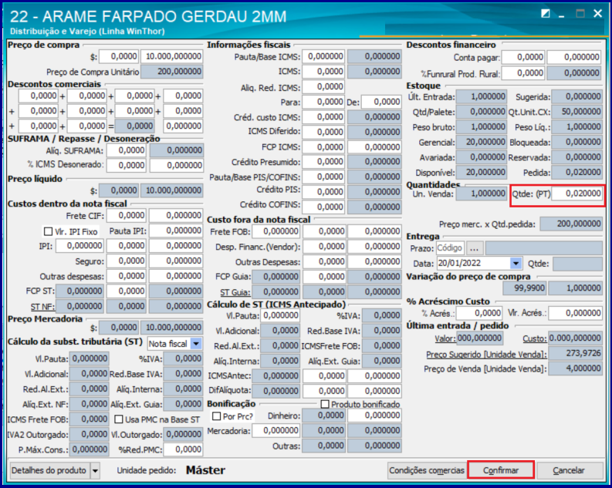Click the Prazo Código input field
Screen dimensions: 612x488
450,248
